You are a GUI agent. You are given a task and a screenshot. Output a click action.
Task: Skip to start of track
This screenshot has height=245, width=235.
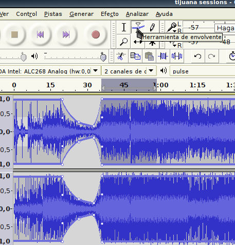(x=40, y=34)
